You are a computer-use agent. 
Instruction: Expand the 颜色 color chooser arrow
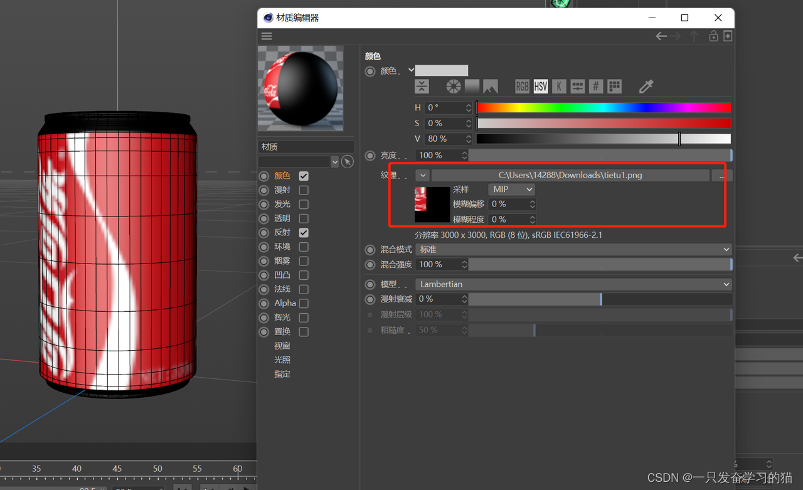click(x=412, y=70)
